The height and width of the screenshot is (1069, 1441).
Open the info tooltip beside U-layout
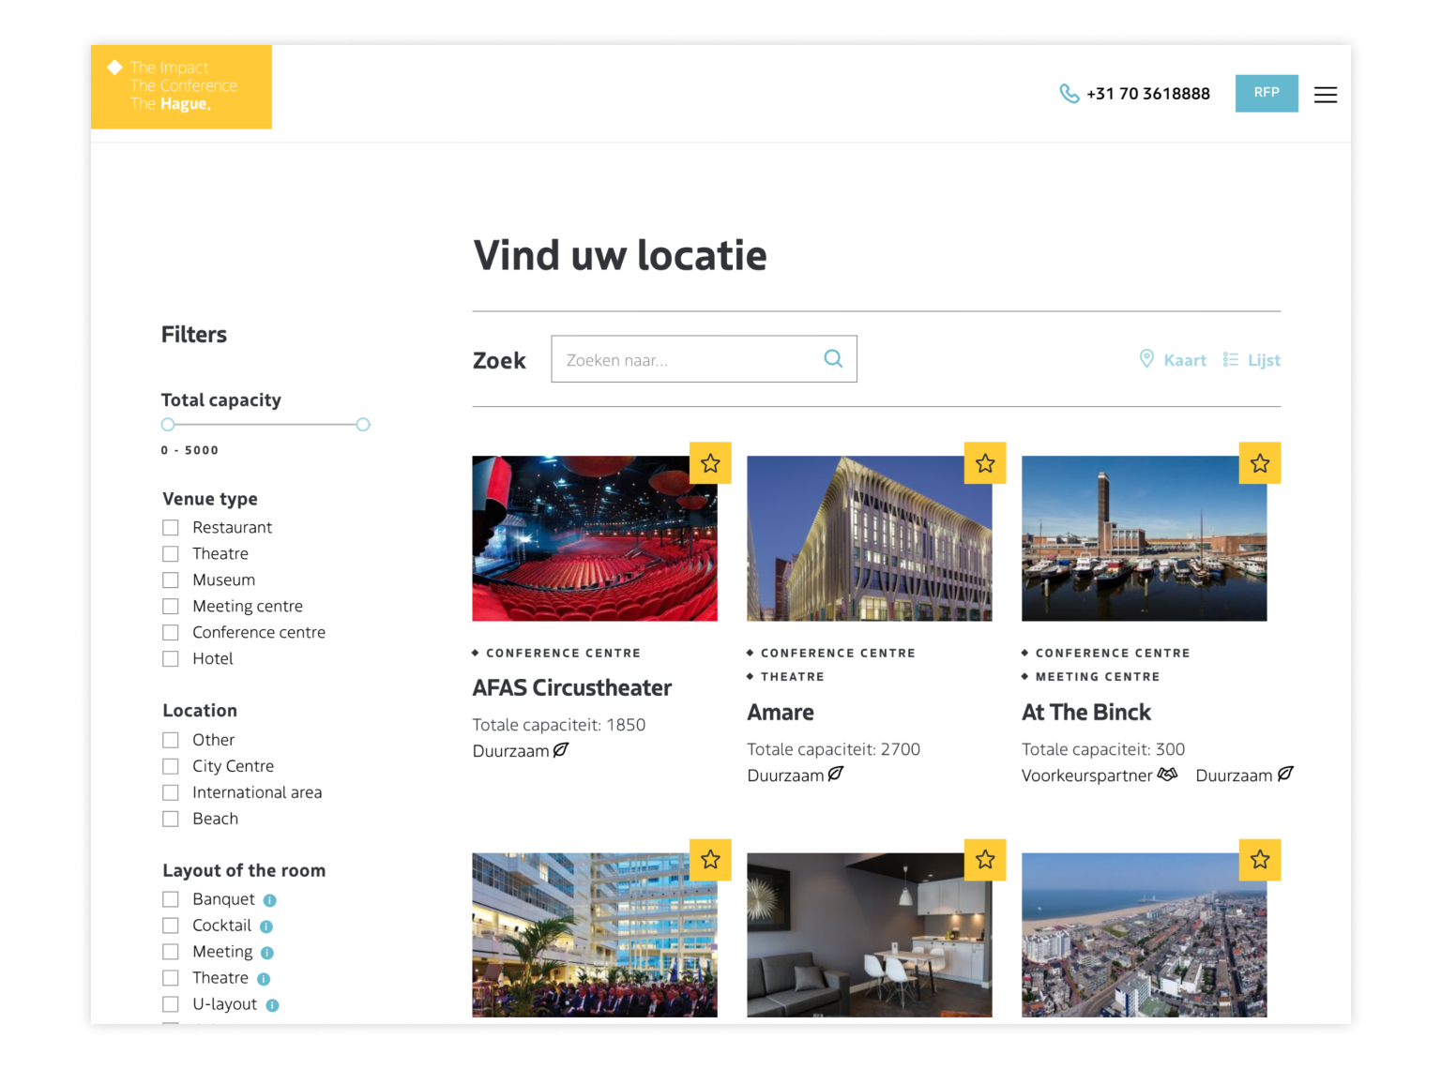[272, 1004]
